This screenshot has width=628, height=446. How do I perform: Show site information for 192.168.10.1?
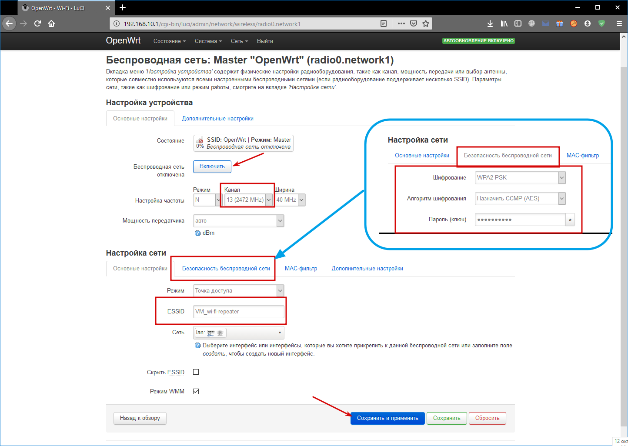[116, 24]
